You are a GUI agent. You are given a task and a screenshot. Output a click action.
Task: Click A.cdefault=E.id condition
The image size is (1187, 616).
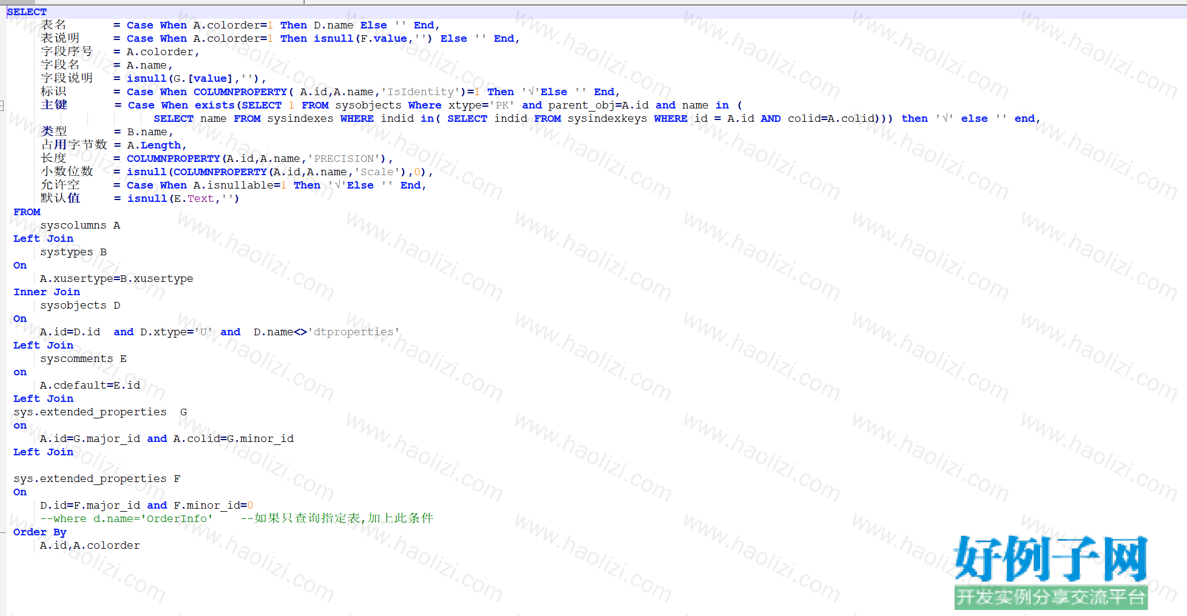90,385
